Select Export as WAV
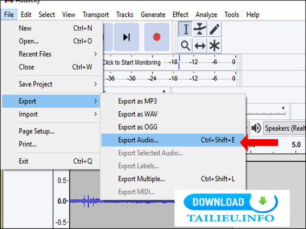 173,114
